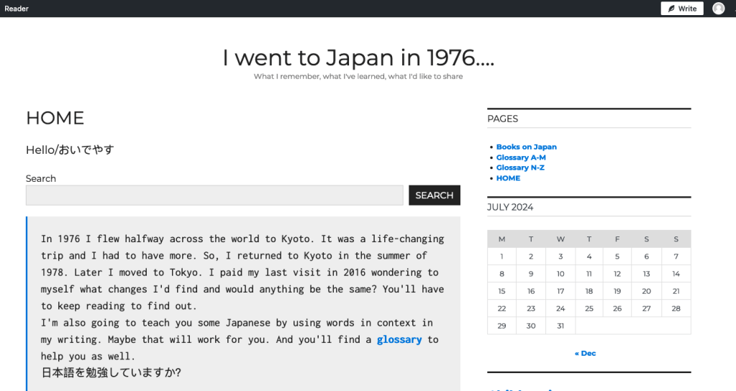Screen dimensions: 736x391
Task: Click the PAGES widget heading
Action: (x=502, y=119)
